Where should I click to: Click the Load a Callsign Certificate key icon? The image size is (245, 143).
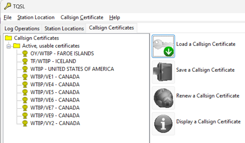[163, 46]
